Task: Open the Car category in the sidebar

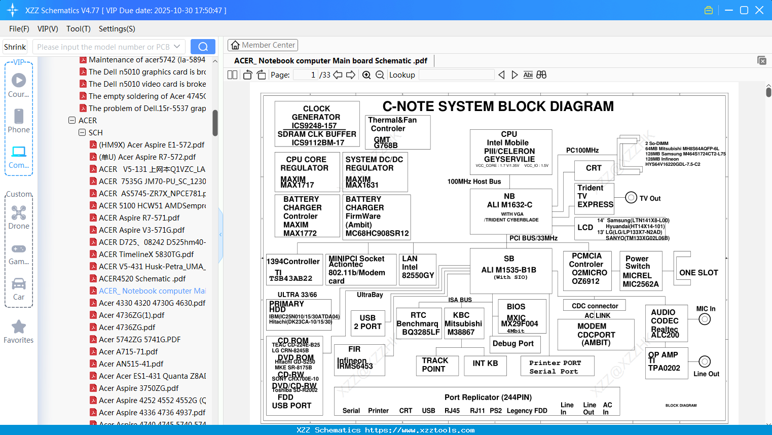Action: (19, 289)
